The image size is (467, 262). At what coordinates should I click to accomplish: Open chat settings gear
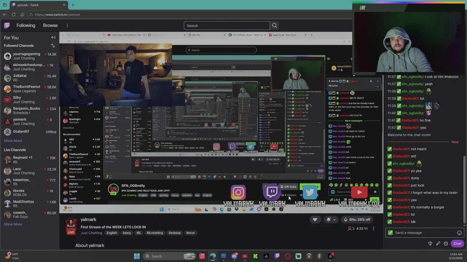tap(446, 243)
